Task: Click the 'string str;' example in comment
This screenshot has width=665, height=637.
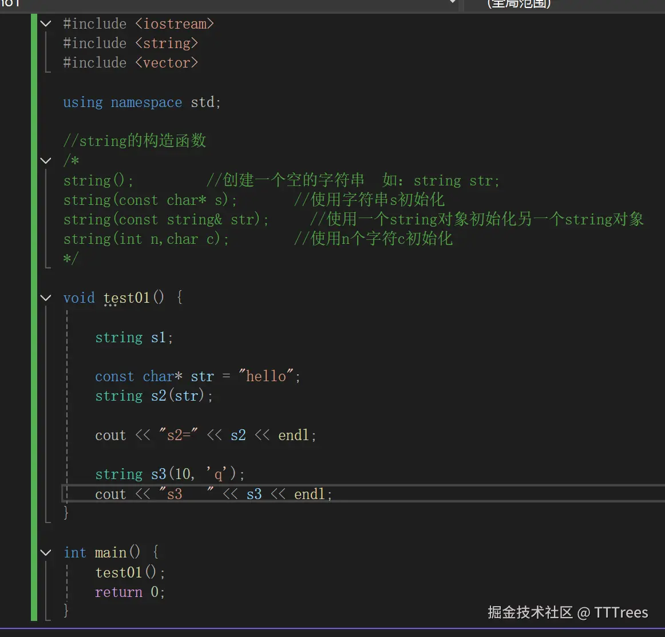Action: (x=457, y=181)
